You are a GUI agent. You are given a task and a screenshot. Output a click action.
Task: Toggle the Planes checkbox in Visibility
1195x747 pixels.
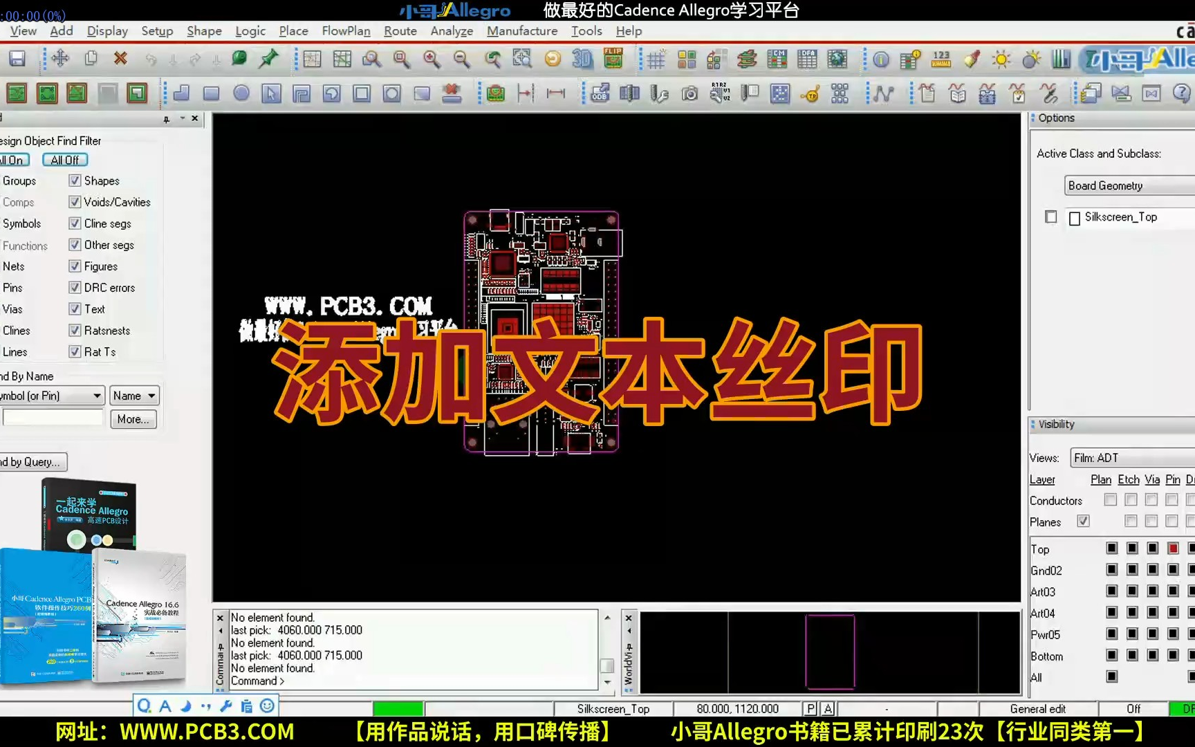[1083, 522]
